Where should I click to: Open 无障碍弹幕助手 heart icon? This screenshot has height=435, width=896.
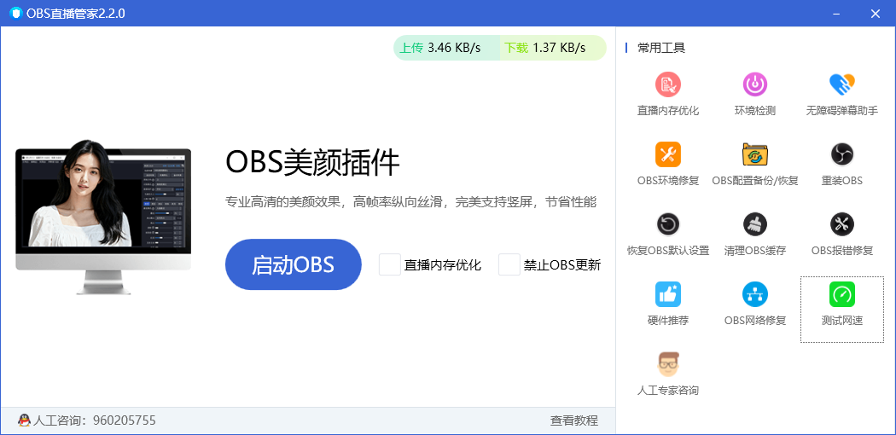coord(842,84)
